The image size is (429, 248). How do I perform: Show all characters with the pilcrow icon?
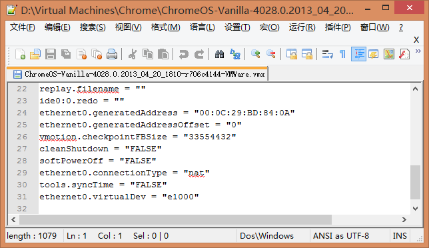pos(342,54)
